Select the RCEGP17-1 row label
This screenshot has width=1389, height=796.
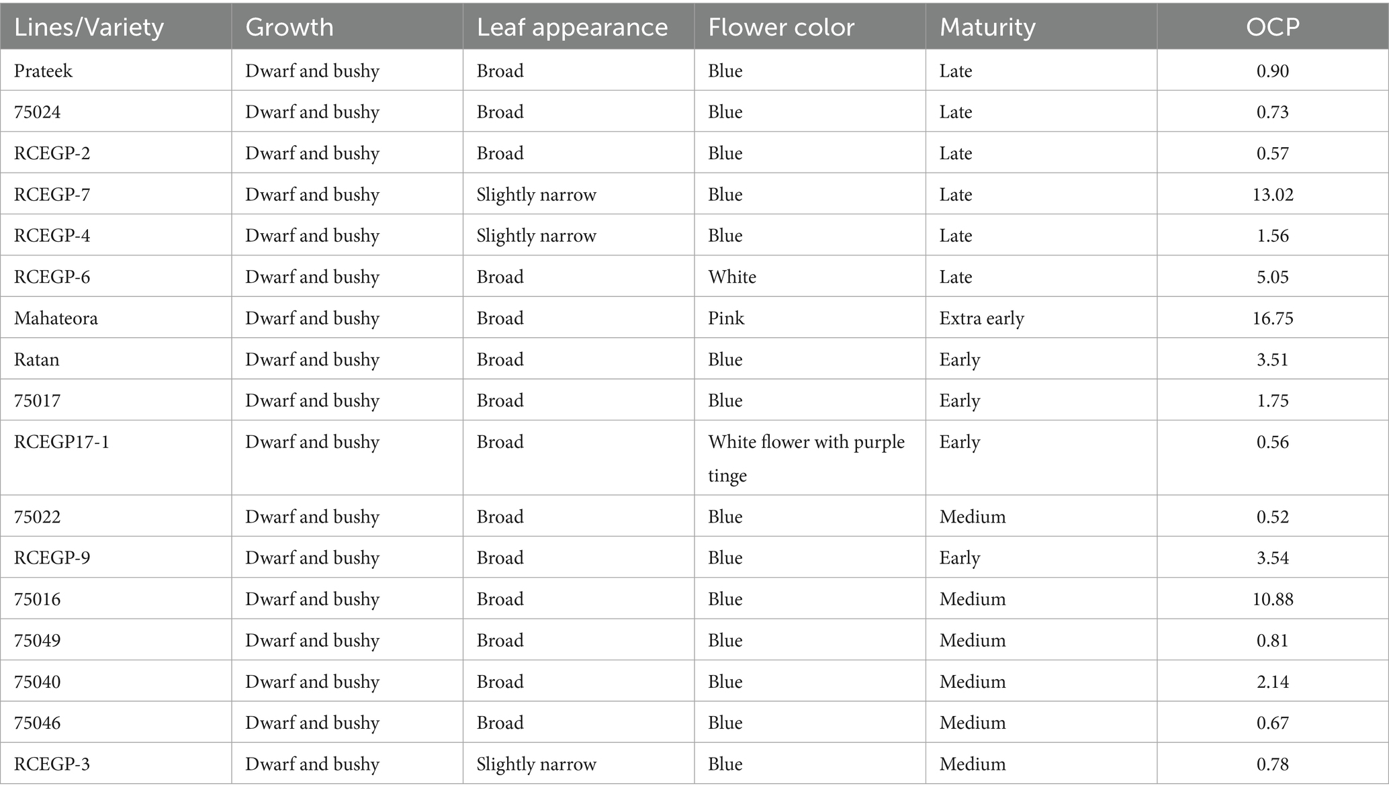coord(62,442)
